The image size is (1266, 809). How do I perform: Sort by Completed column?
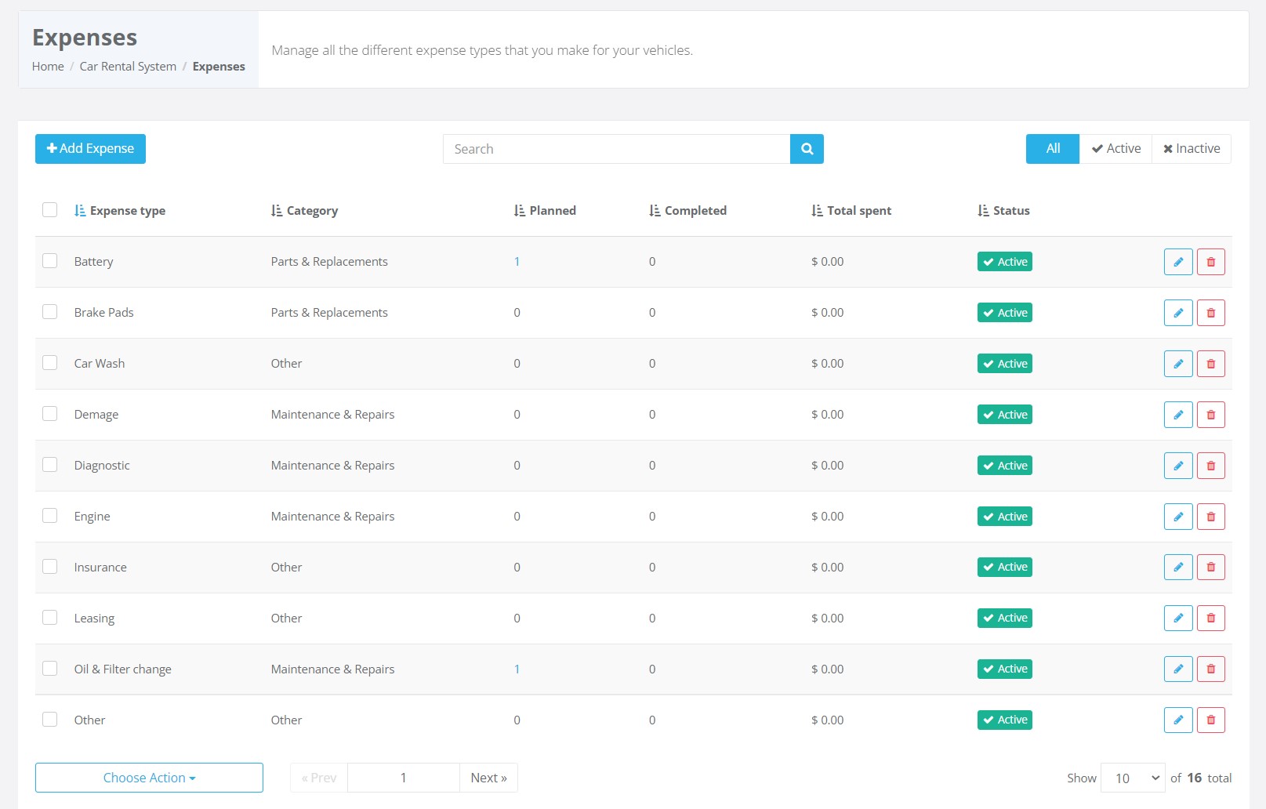point(687,211)
